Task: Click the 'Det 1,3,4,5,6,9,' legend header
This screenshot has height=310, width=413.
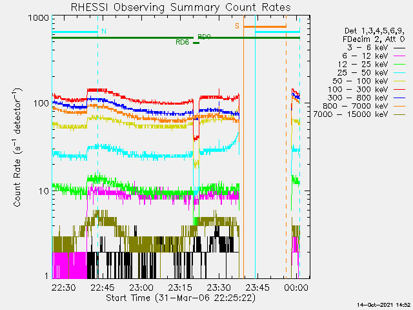Action: coord(374,31)
